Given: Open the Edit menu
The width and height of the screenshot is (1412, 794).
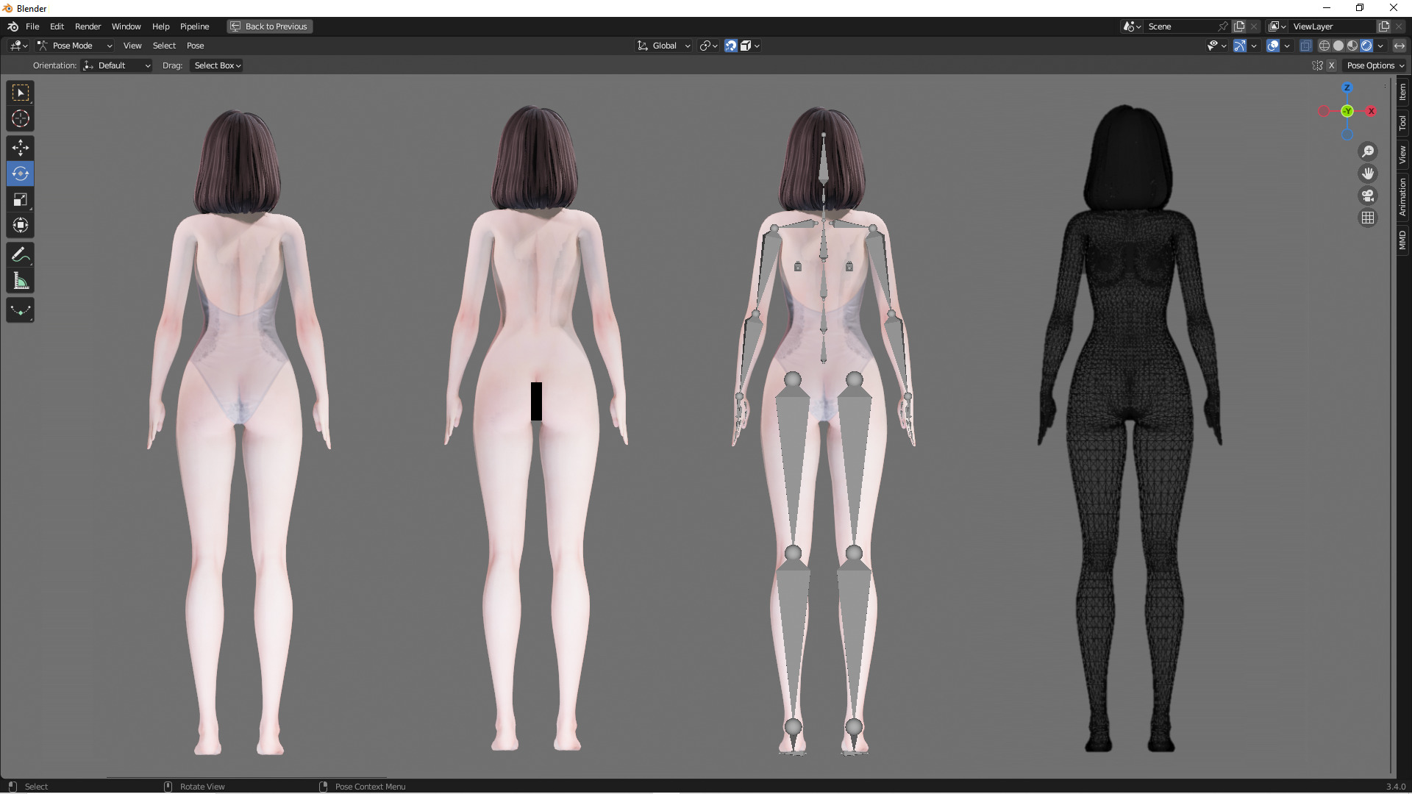Looking at the screenshot, I should coord(57,26).
